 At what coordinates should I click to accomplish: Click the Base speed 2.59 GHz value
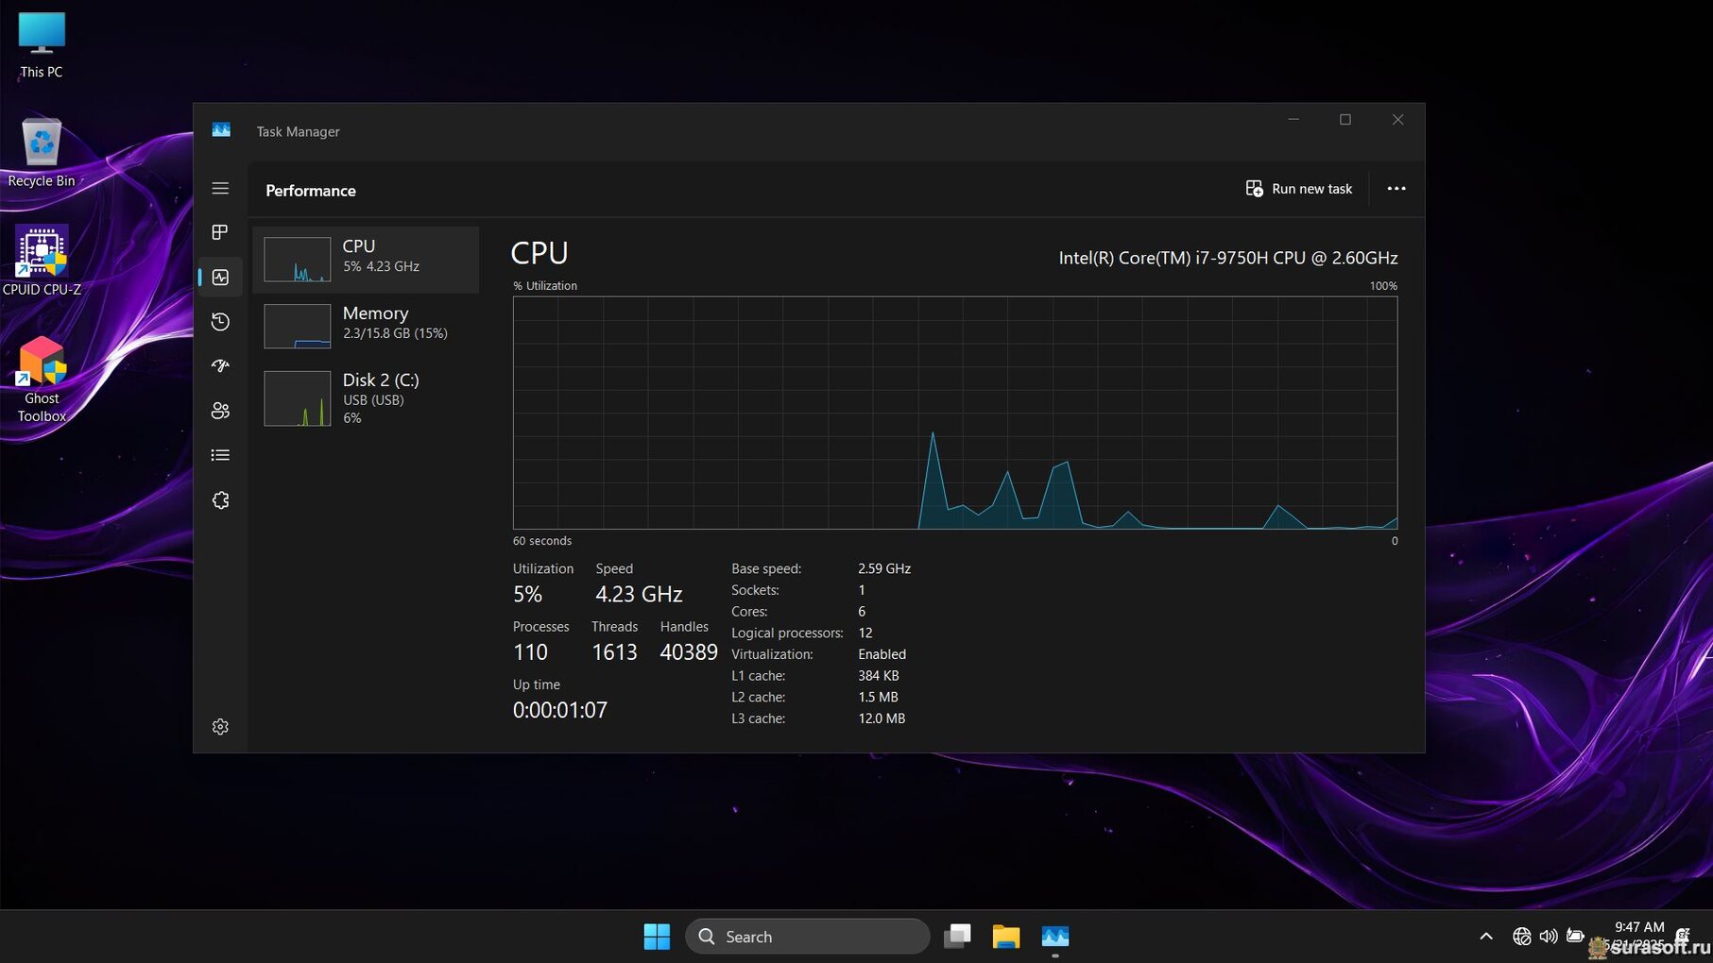884,568
